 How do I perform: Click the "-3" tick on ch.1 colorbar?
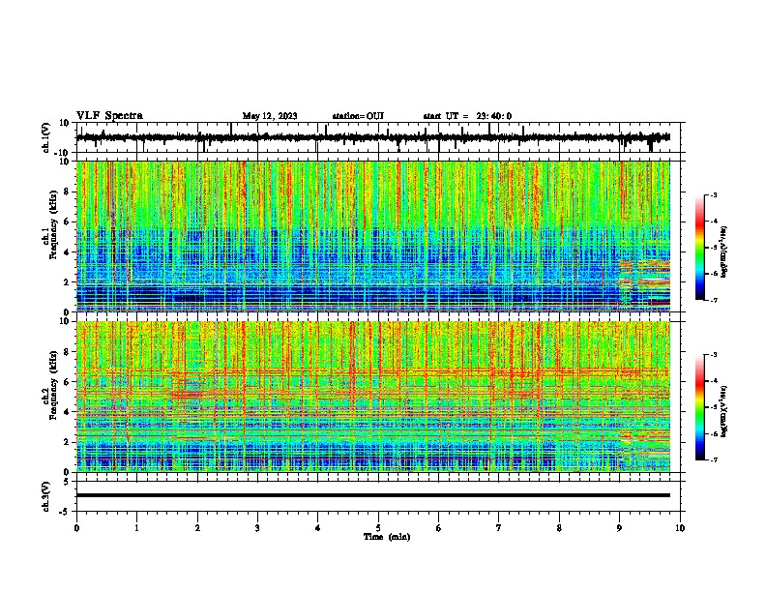click(714, 194)
